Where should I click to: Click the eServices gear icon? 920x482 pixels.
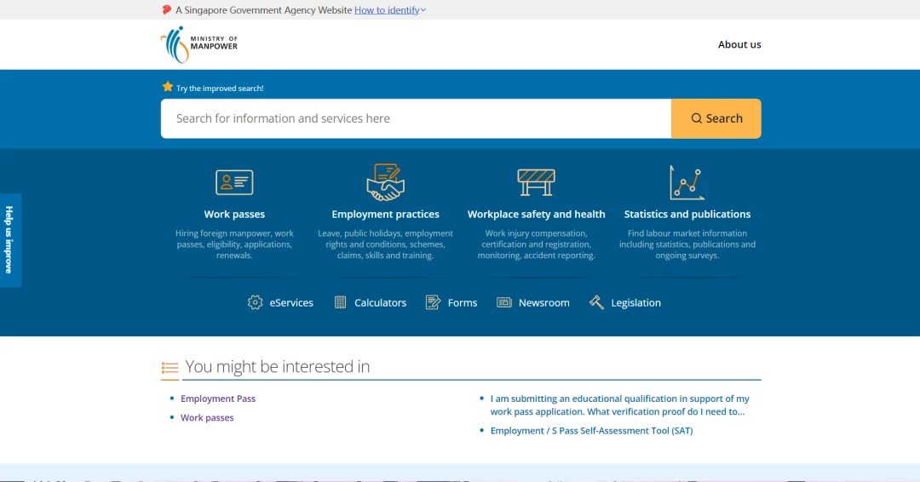tap(256, 302)
